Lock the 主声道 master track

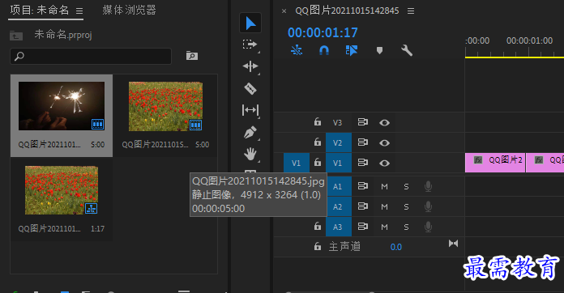(x=318, y=246)
